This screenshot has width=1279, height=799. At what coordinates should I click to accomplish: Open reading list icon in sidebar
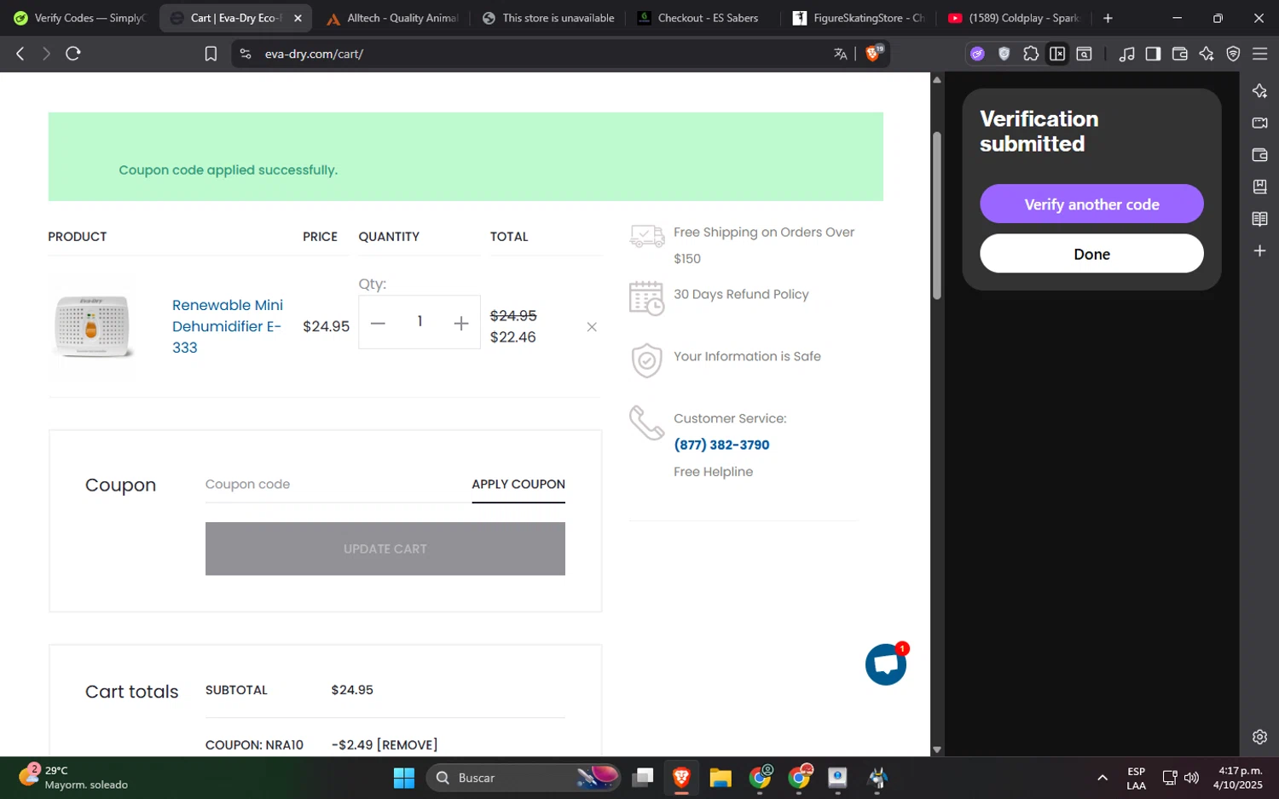tap(1259, 219)
